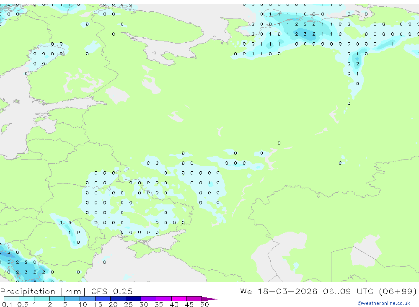The width and height of the screenshot is (419, 307).
Task: Select the 35–40 mm legend color swatch
Action: pos(164,299)
